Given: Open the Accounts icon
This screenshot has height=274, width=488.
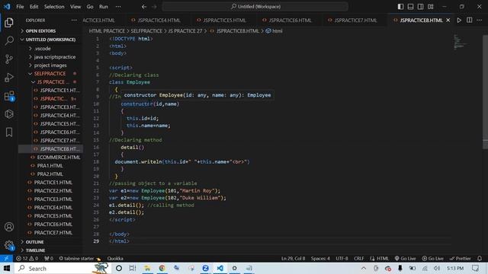Looking at the screenshot, I should coord(9,227).
